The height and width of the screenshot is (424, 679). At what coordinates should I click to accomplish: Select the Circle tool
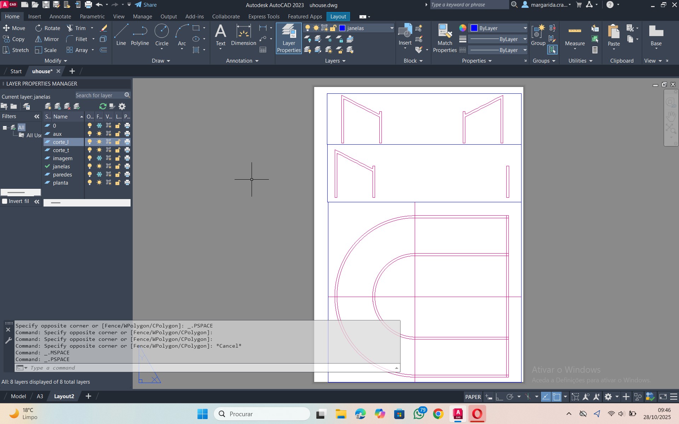pos(162,35)
